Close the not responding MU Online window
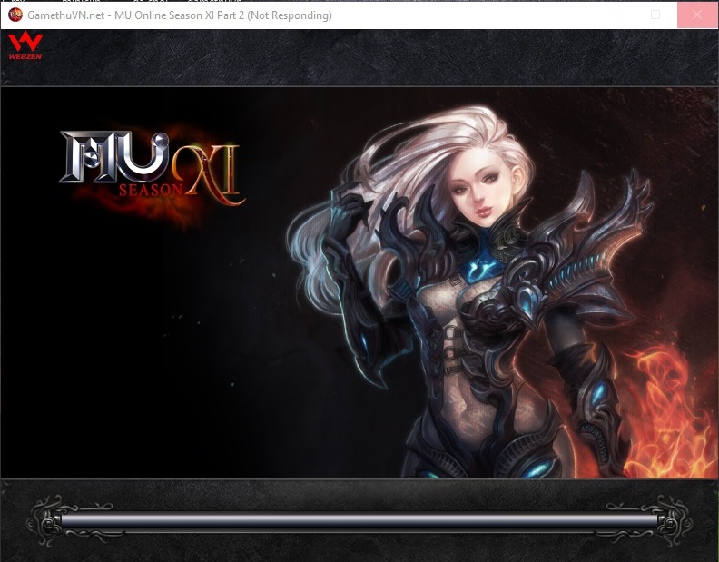The height and width of the screenshot is (562, 719). point(697,15)
